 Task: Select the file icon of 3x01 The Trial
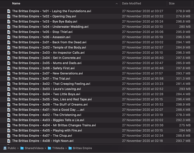[x=9, y=79]
